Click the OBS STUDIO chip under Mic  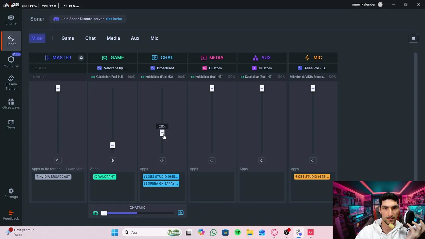click(312, 177)
